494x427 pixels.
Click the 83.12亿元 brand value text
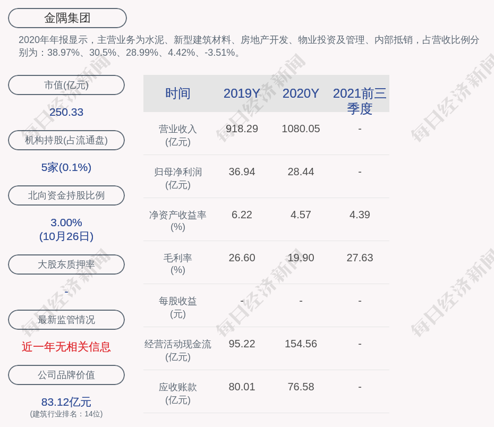point(66,402)
